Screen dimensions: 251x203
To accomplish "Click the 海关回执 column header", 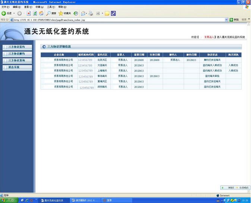I will coord(233,55).
